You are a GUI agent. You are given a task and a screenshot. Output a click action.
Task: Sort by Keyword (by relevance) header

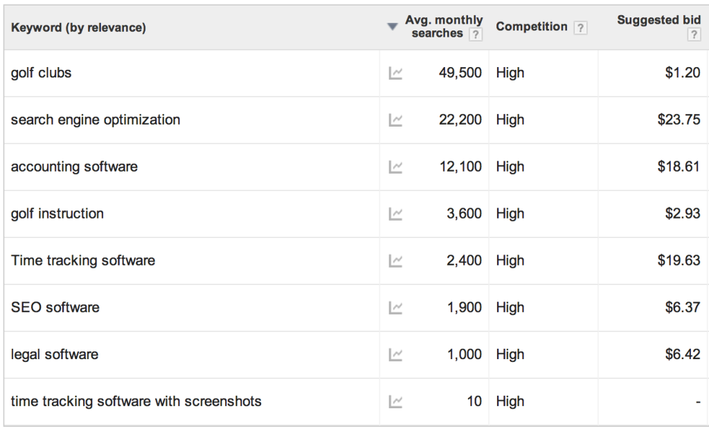click(78, 28)
